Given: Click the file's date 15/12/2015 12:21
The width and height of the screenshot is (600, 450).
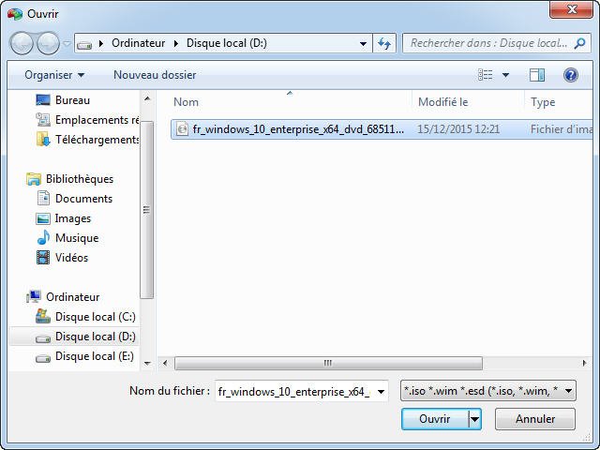Looking at the screenshot, I should coord(458,129).
